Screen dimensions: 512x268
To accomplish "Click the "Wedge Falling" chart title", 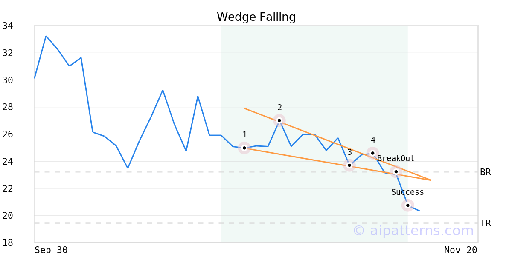I will pyautogui.click(x=256, y=17).
